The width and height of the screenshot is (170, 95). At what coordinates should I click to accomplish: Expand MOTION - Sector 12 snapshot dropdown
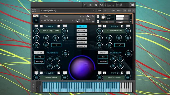coord(42,21)
